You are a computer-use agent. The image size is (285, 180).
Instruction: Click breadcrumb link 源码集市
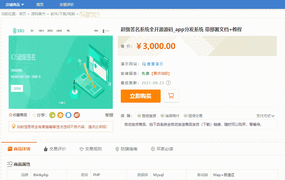[38, 14]
